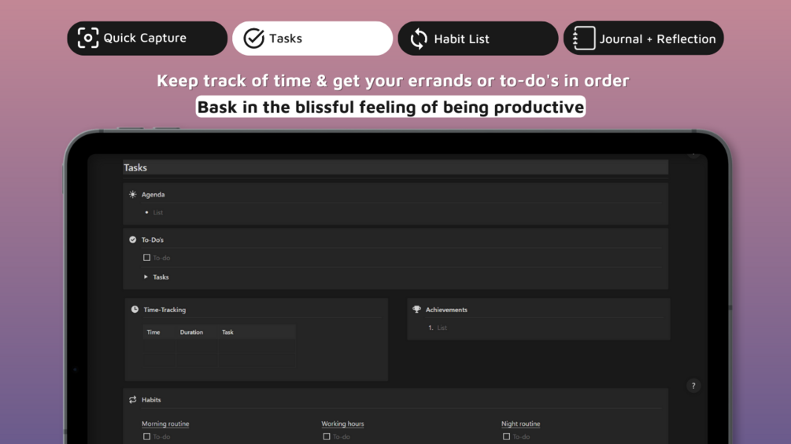Click the Time-Tracking heading

[164, 310]
